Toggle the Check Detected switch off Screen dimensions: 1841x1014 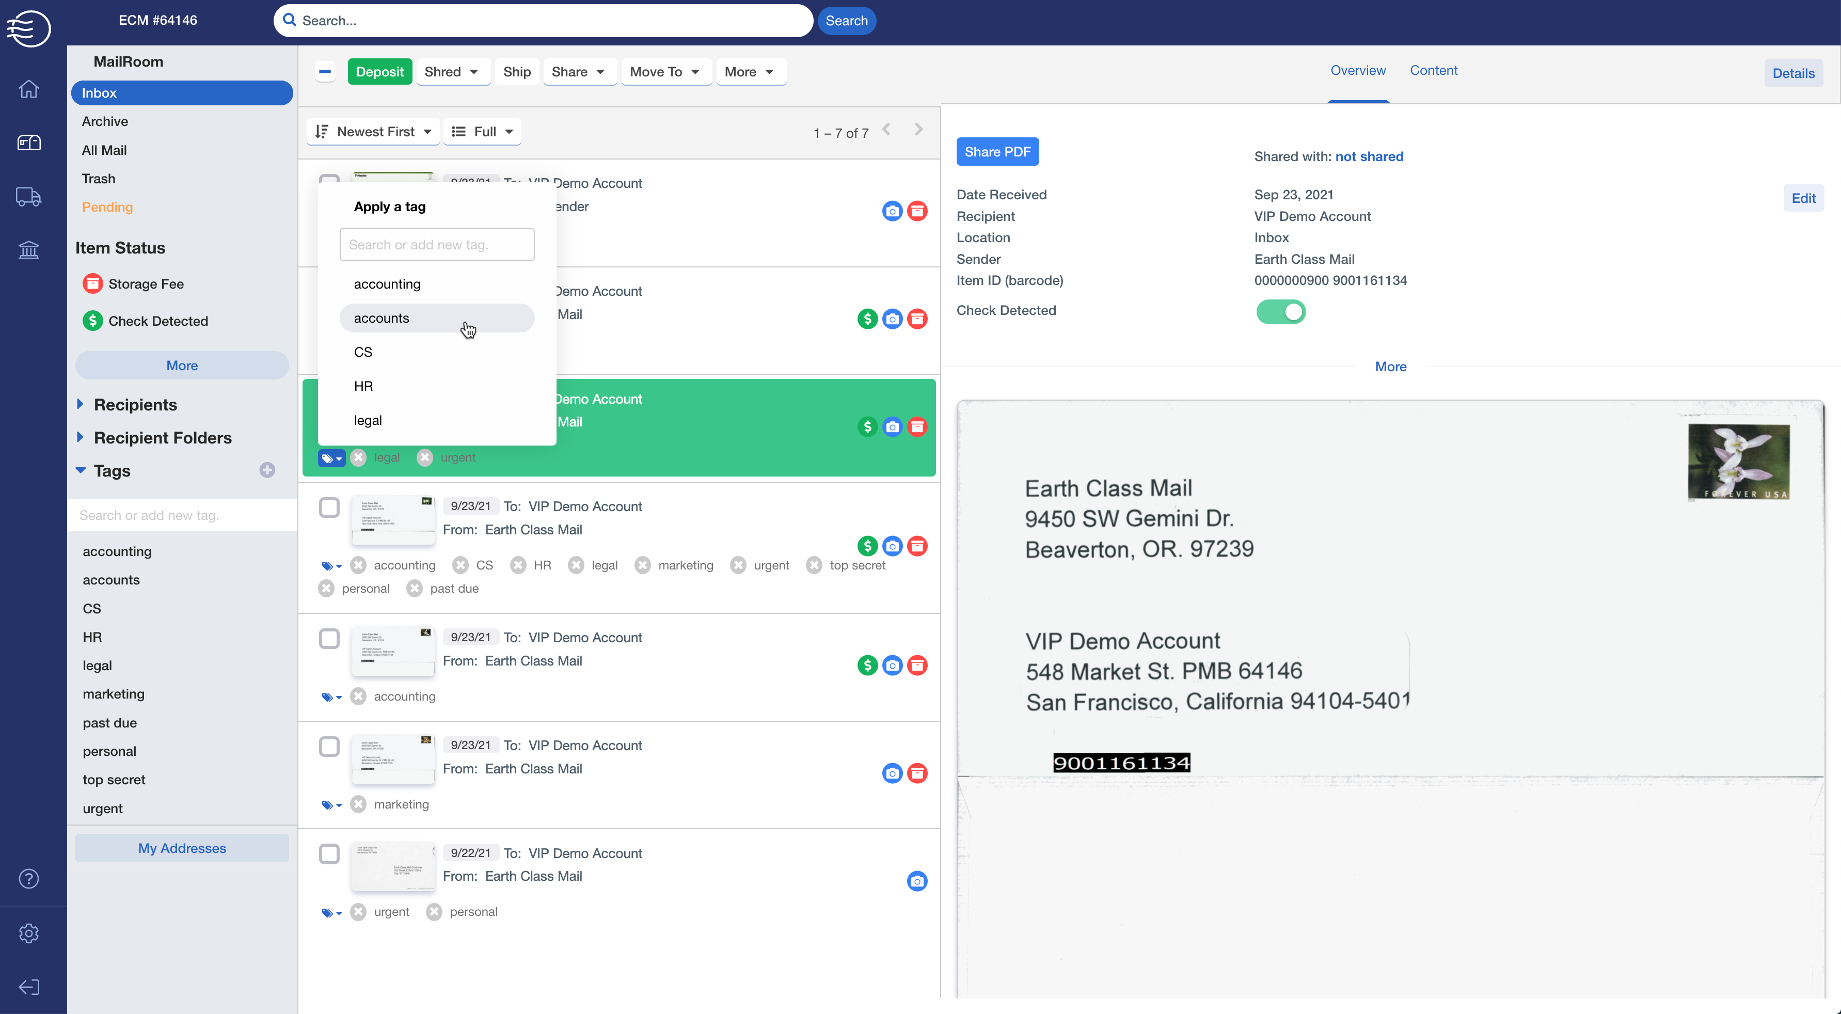1281,311
